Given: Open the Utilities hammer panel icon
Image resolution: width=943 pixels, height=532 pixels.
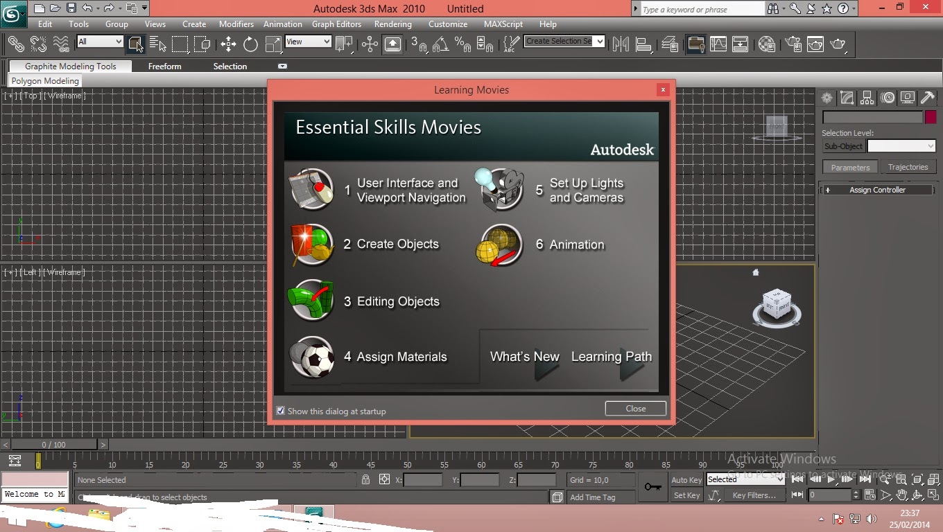Looking at the screenshot, I should tap(927, 98).
